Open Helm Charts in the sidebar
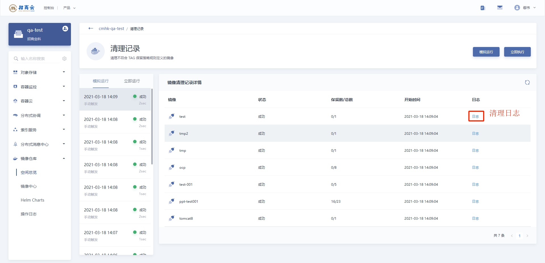545x263 pixels. click(x=32, y=200)
